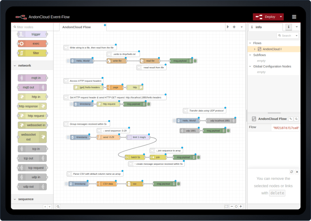The height and width of the screenshot is (221, 311).
Task: Zoom out on the canvas
Action: (232, 207)
